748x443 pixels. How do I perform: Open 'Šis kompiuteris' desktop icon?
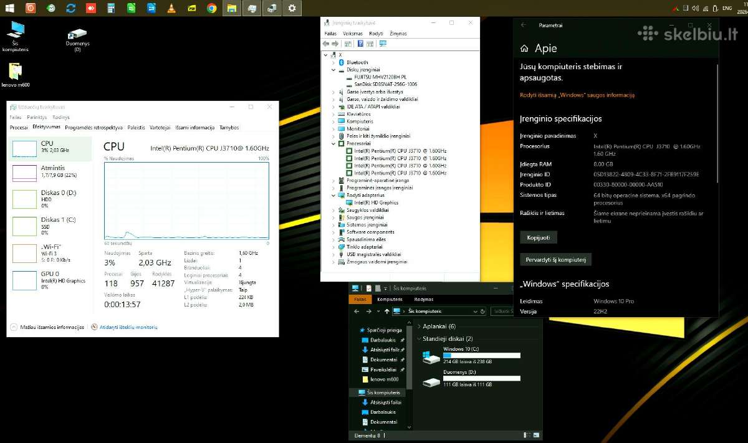point(15,37)
